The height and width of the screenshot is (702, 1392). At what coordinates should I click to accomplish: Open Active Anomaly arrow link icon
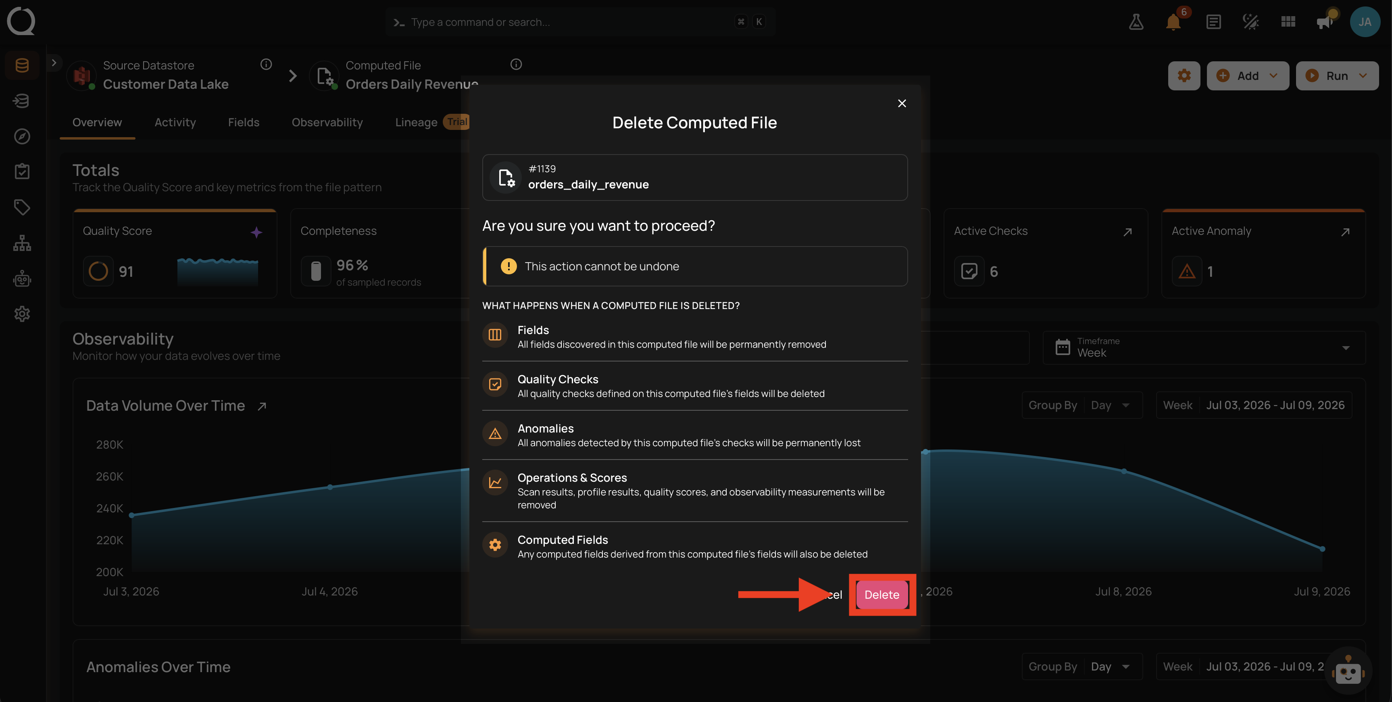1346,232
